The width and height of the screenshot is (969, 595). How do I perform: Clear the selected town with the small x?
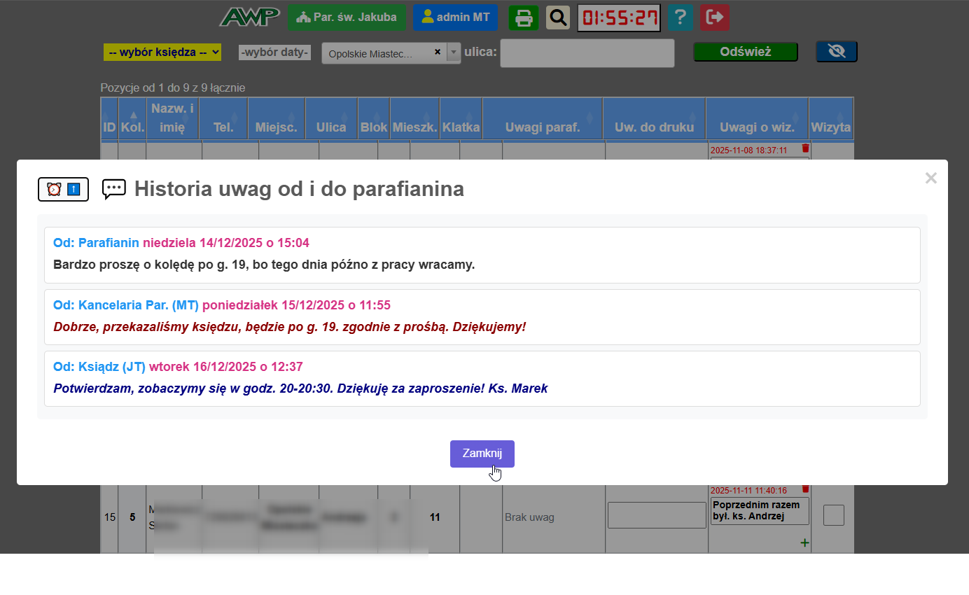[x=437, y=52]
